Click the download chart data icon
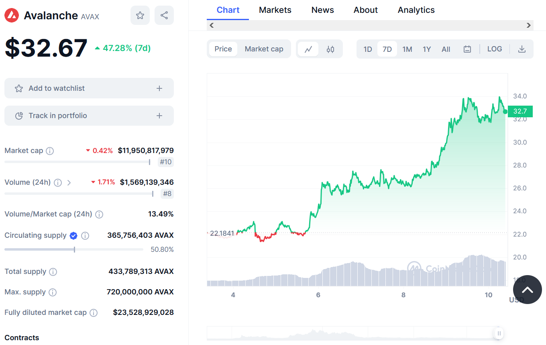 click(x=522, y=49)
